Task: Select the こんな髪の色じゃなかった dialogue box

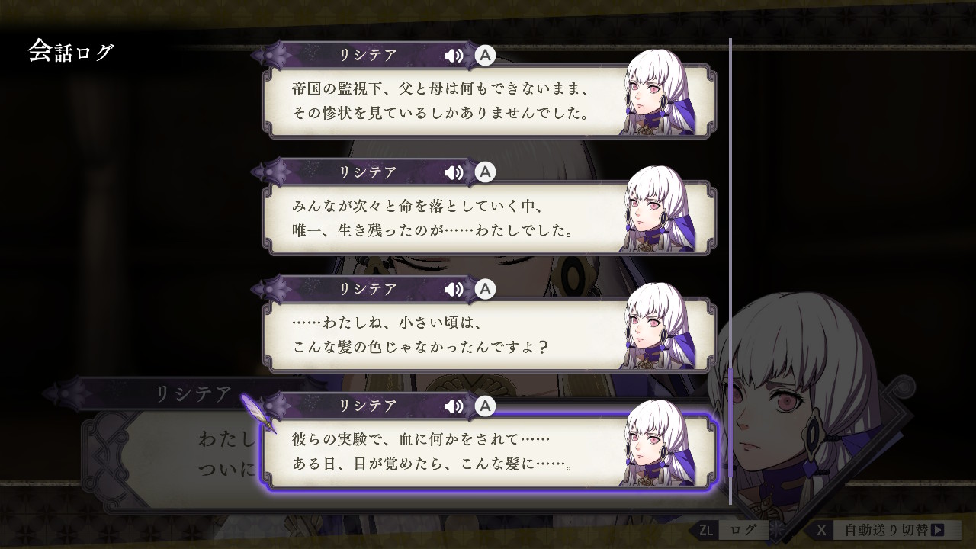Action: [489, 334]
